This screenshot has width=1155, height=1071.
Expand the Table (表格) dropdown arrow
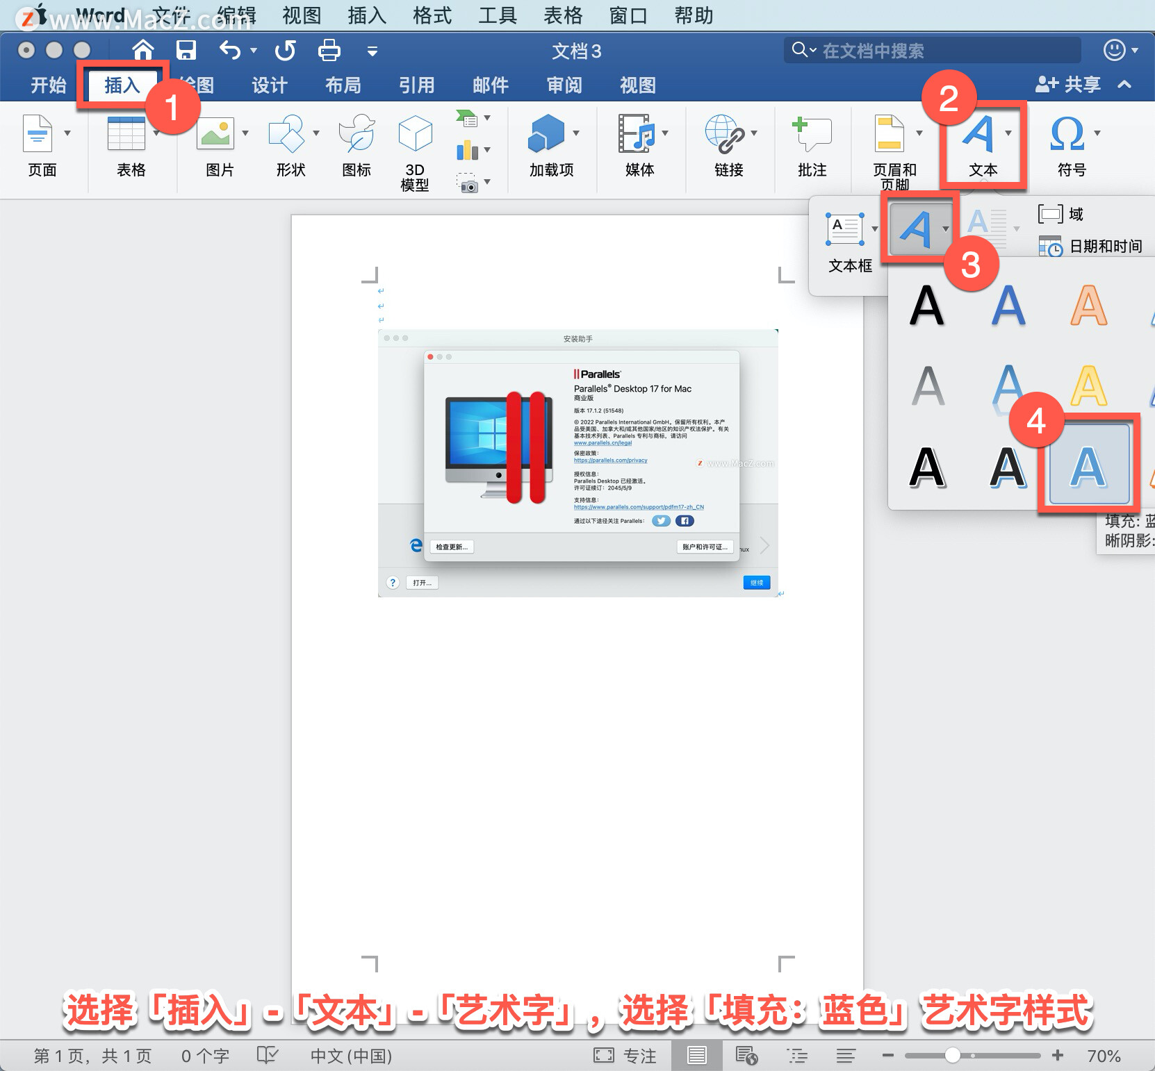156,133
